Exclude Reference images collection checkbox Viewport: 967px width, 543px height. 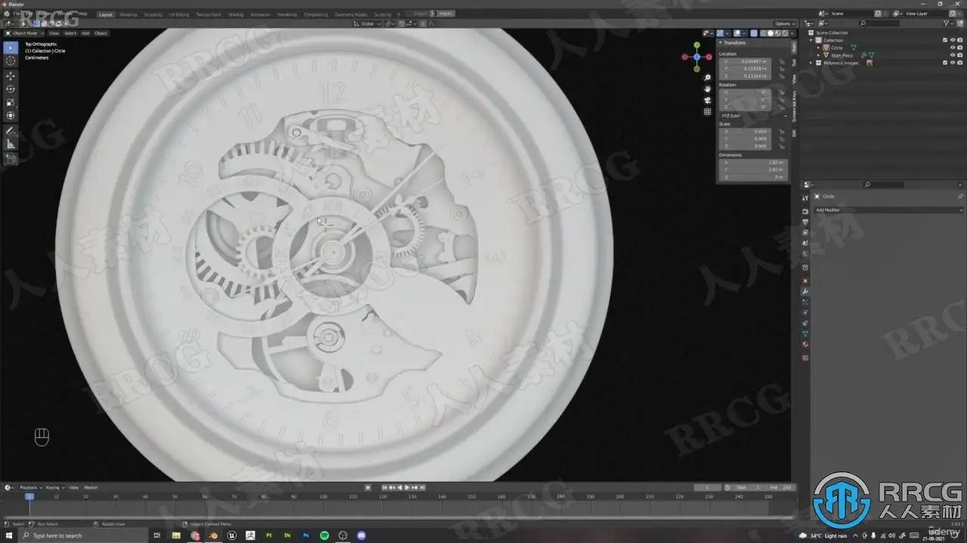[944, 63]
